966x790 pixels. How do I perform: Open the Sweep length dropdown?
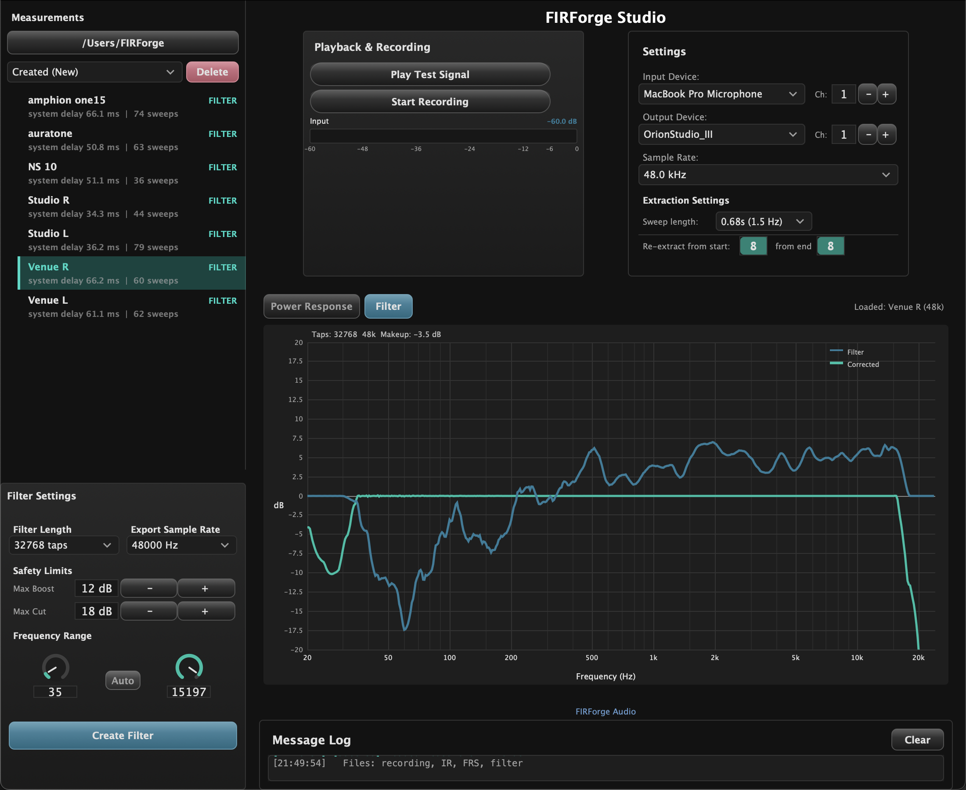[763, 222]
